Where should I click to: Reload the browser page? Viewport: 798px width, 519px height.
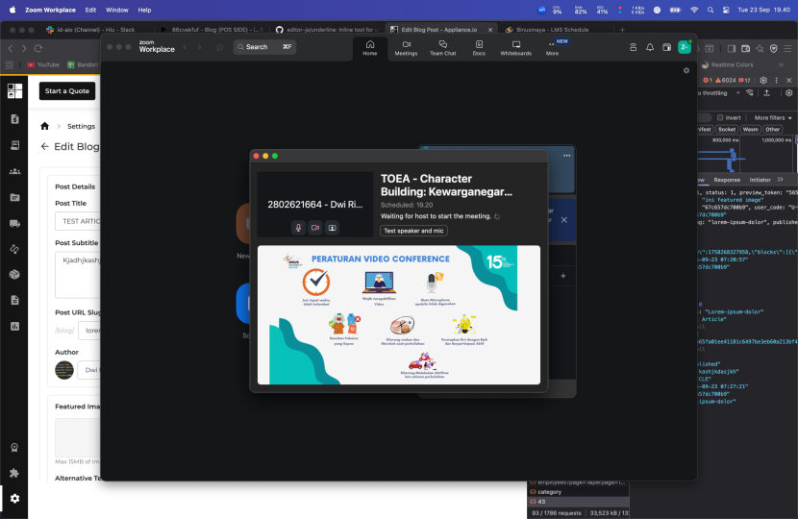coord(38,48)
